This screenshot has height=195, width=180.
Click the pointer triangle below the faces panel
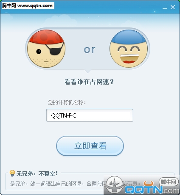tap(88, 71)
